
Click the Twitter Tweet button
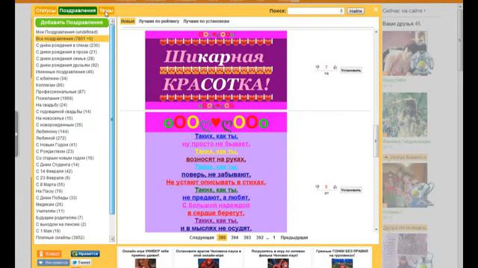coord(81,262)
